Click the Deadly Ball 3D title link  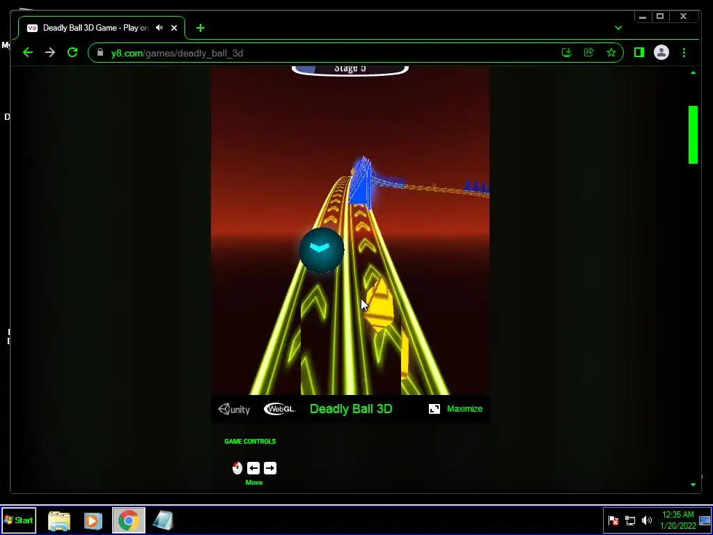point(351,409)
